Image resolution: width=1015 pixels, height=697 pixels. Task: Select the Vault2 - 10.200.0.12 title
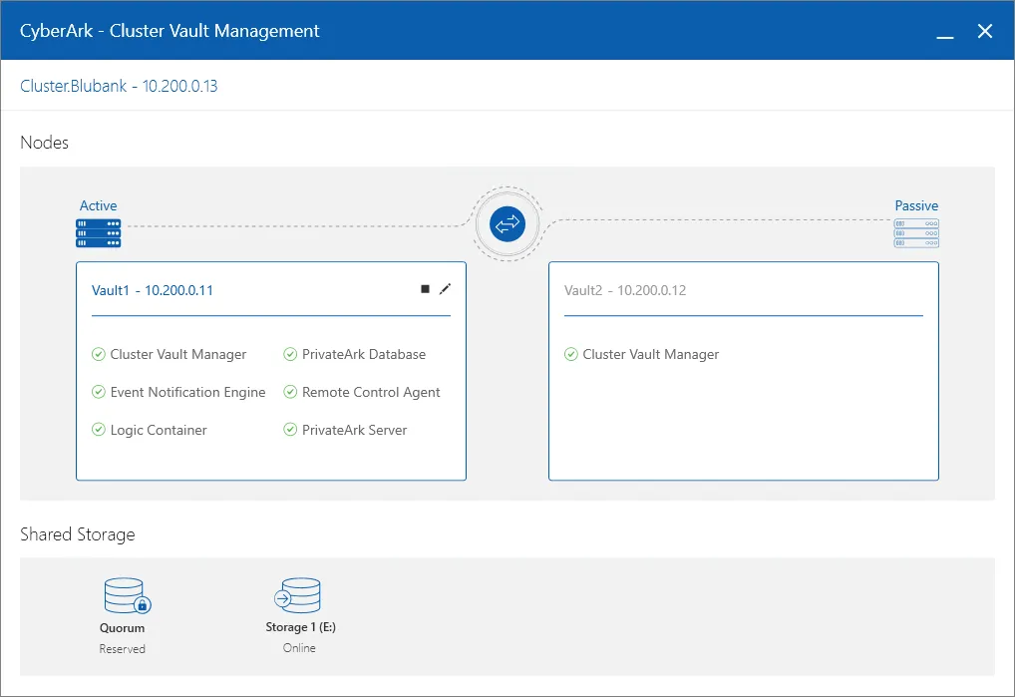pyautogui.click(x=624, y=291)
